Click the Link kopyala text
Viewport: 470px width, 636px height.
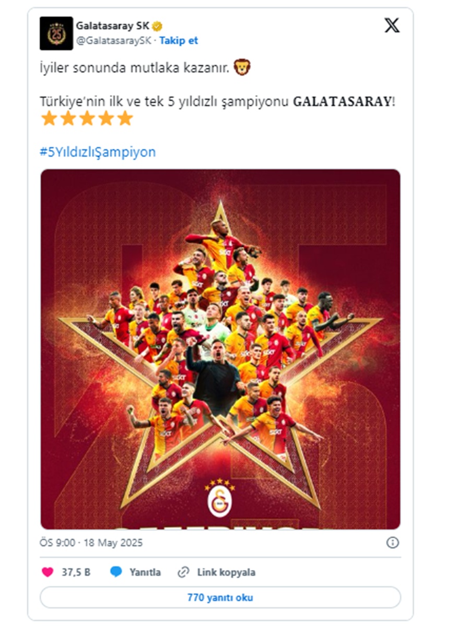[x=226, y=572]
